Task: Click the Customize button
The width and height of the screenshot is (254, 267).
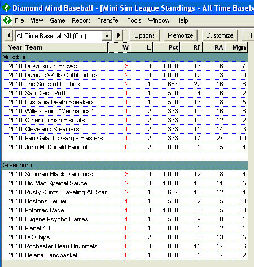Action: click(220, 35)
